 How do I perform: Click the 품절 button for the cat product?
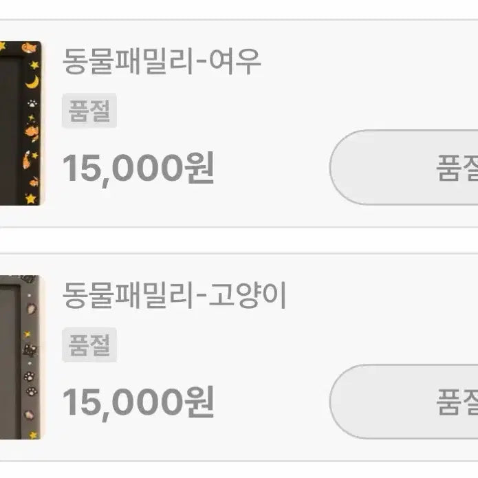(404, 402)
